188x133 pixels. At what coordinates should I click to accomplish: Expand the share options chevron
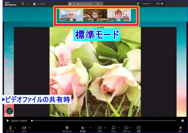(105, 128)
